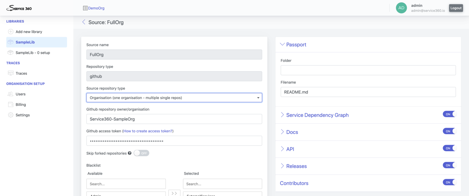Open the DemoOrg organisation link
The image size is (469, 196).
click(x=94, y=8)
